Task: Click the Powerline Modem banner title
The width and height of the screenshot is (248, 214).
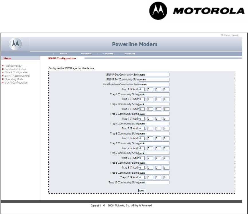Action: 135,44
